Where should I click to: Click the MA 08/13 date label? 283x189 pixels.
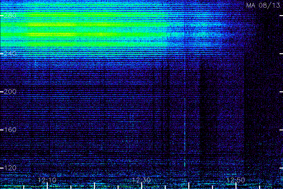point(263,5)
